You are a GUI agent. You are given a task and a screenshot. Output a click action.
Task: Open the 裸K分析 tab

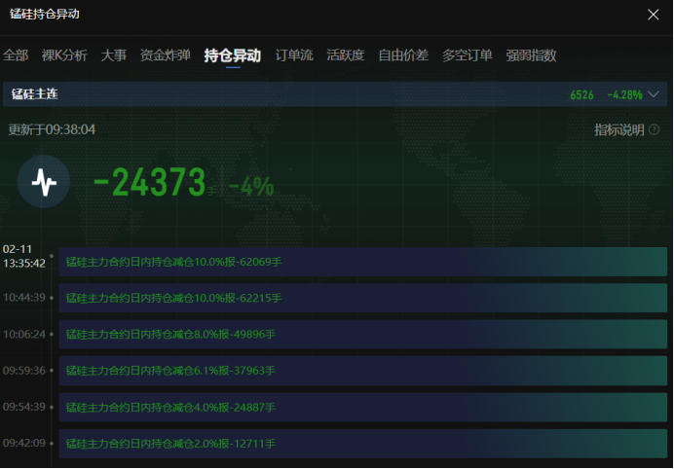click(x=64, y=55)
